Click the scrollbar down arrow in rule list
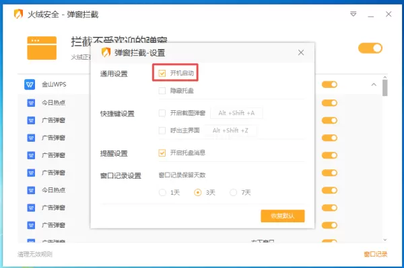404x268 pixels. [x=385, y=240]
